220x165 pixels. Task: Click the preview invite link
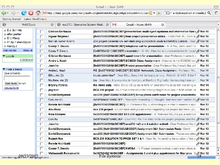pyautogui.click(x=11, y=88)
